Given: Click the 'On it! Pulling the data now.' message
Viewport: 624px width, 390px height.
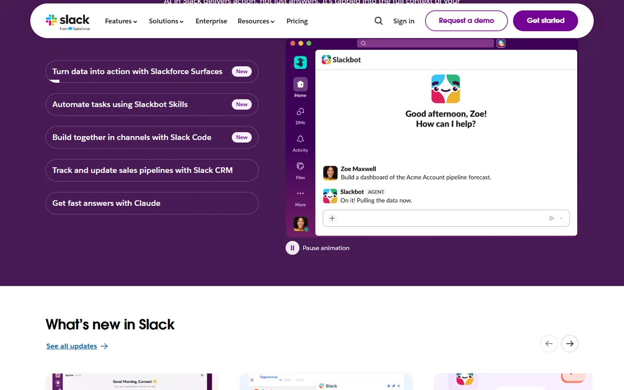Looking at the screenshot, I should 376,200.
